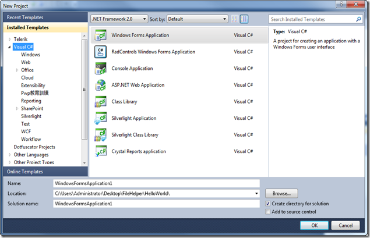Viewport: 370px width, 238px height.
Task: Select the Console Application template name
Action: pyautogui.click(x=132, y=69)
